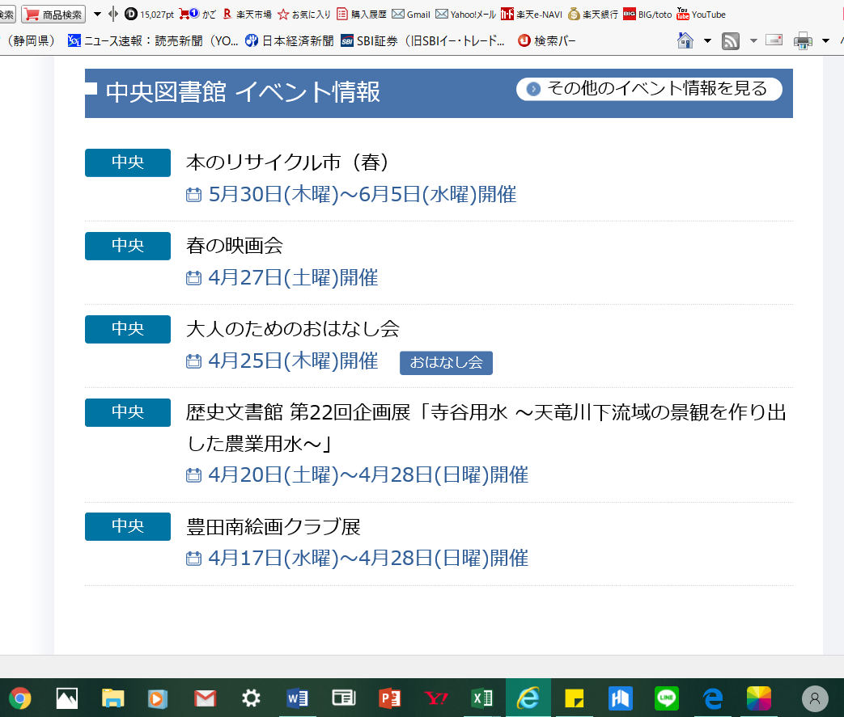
Task: Click the おはなし会 tag label
Action: coord(446,362)
